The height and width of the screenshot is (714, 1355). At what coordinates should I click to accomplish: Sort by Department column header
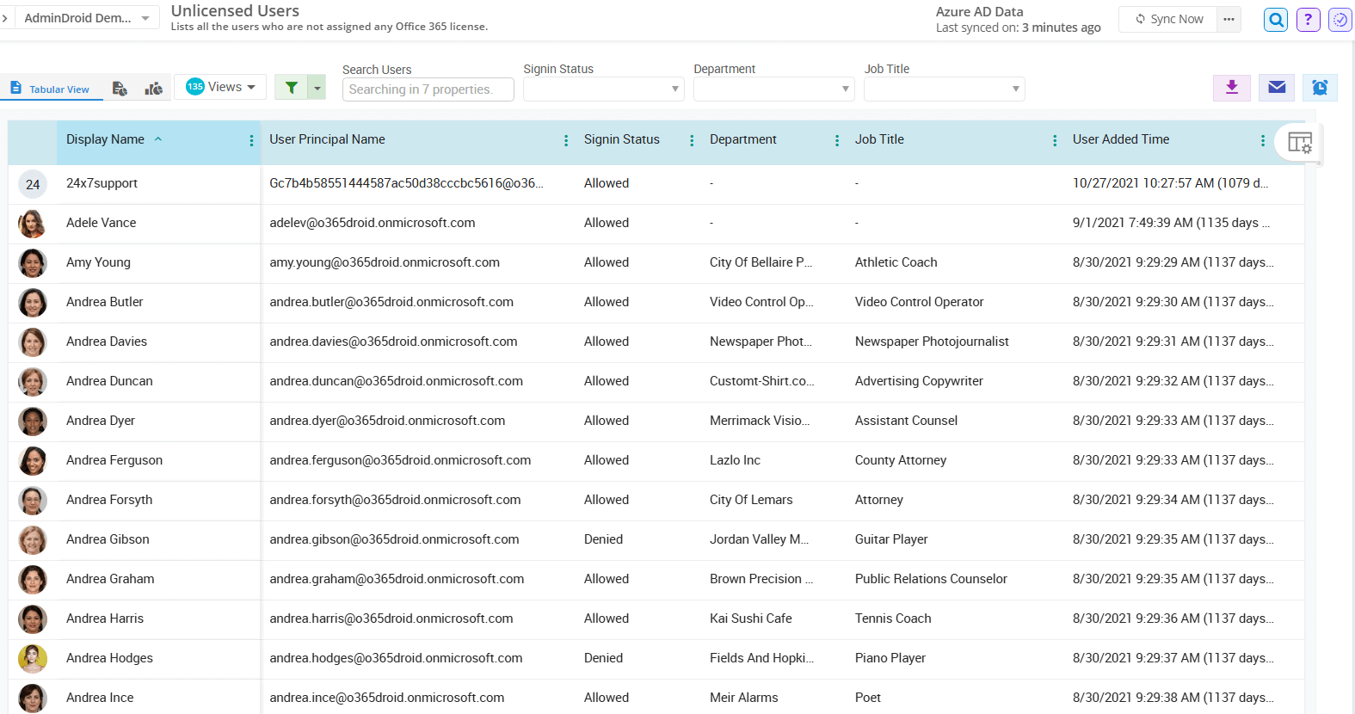click(742, 139)
